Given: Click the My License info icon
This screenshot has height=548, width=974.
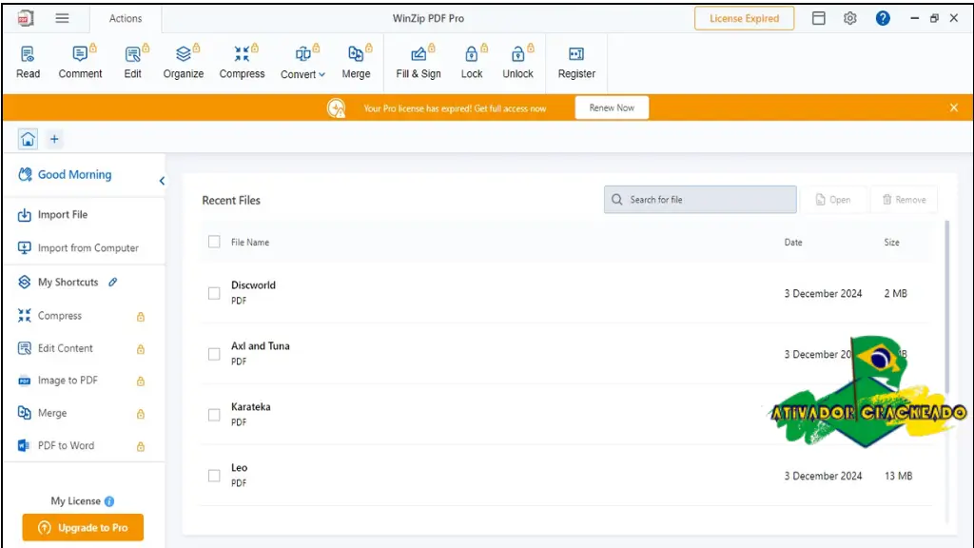Looking at the screenshot, I should (109, 501).
